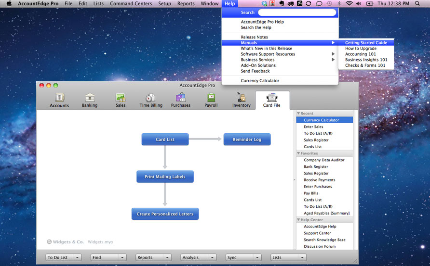Click the Wi-Fi status icon
This screenshot has width=430, height=266.
(x=349, y=3)
